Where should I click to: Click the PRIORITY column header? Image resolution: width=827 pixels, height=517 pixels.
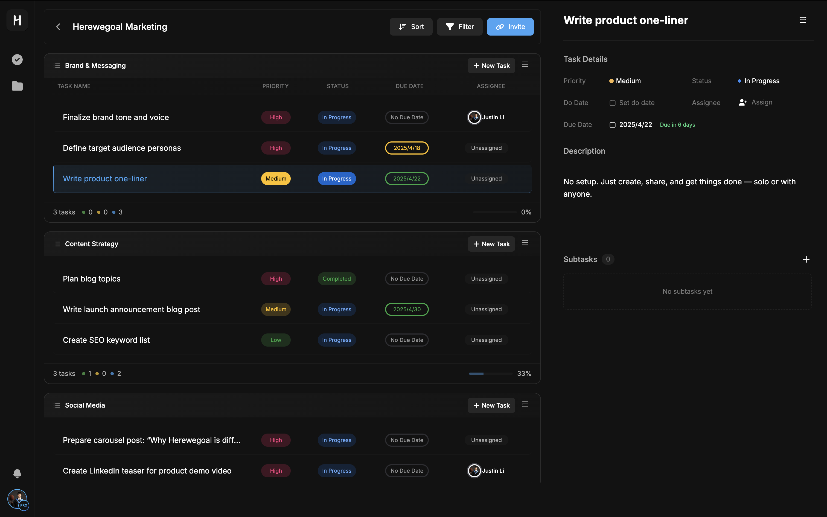tap(275, 86)
